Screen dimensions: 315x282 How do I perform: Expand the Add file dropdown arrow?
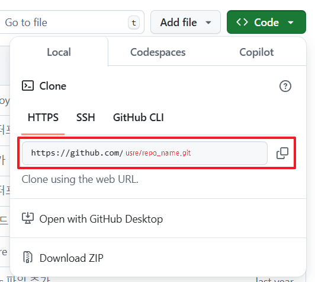click(208, 23)
